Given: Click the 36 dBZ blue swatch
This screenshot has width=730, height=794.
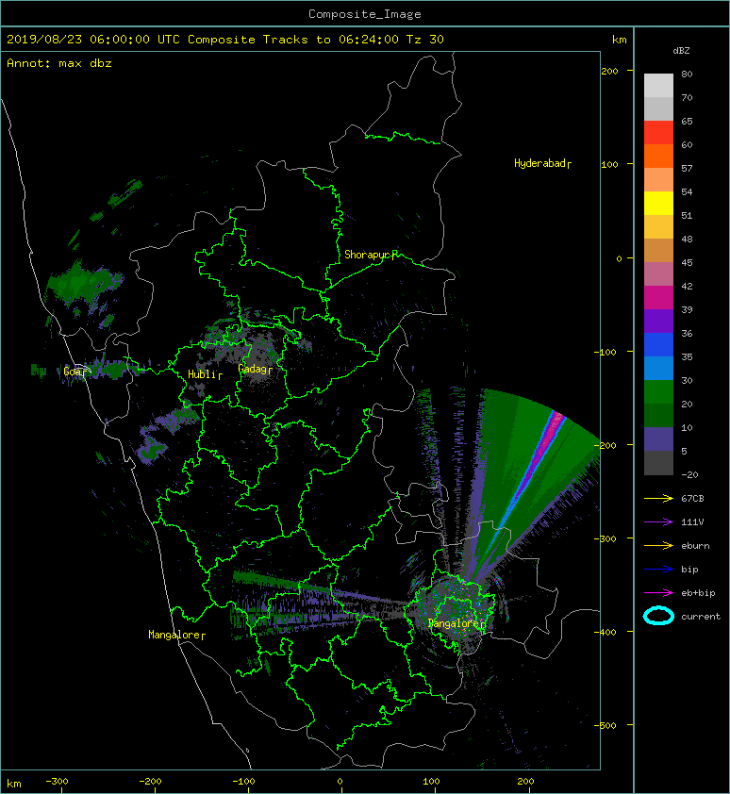Looking at the screenshot, I should pos(658,344).
